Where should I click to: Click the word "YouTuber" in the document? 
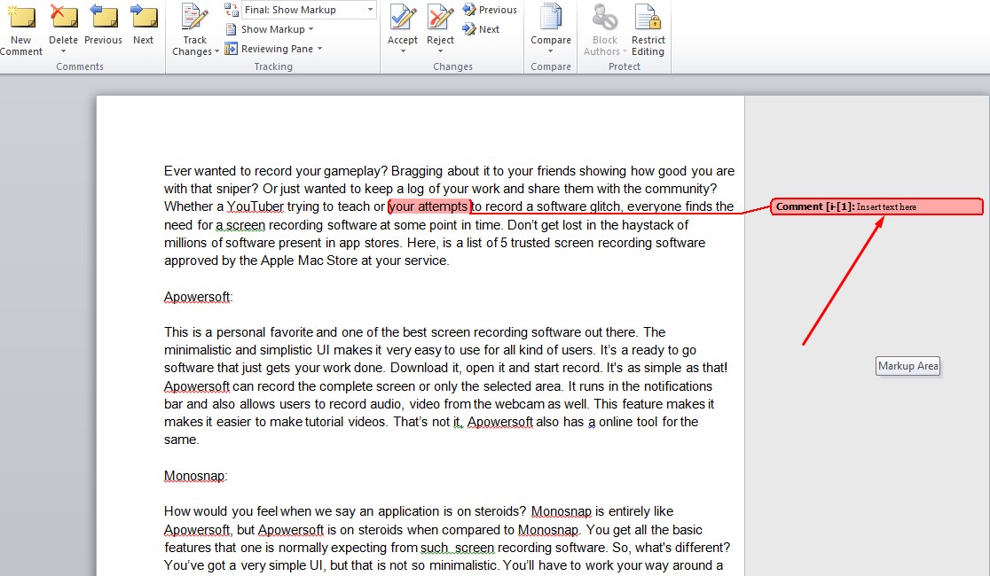point(255,206)
